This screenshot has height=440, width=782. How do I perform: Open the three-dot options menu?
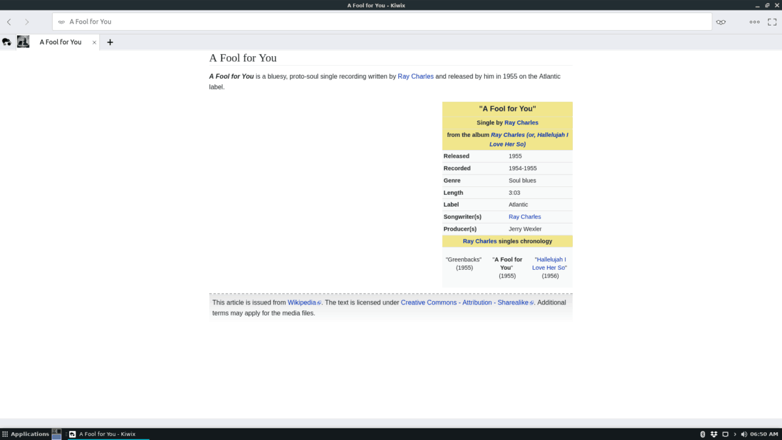pyautogui.click(x=755, y=22)
